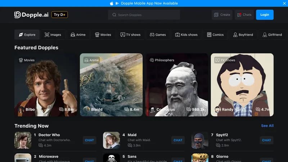Screen dimensions: 288x162
Task: Click Maid 3.9m chat count icon
Action: [x=130, y=145]
